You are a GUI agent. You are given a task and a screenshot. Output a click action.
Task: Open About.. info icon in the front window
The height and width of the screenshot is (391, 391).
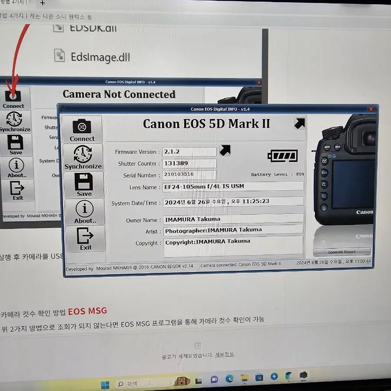(85, 209)
